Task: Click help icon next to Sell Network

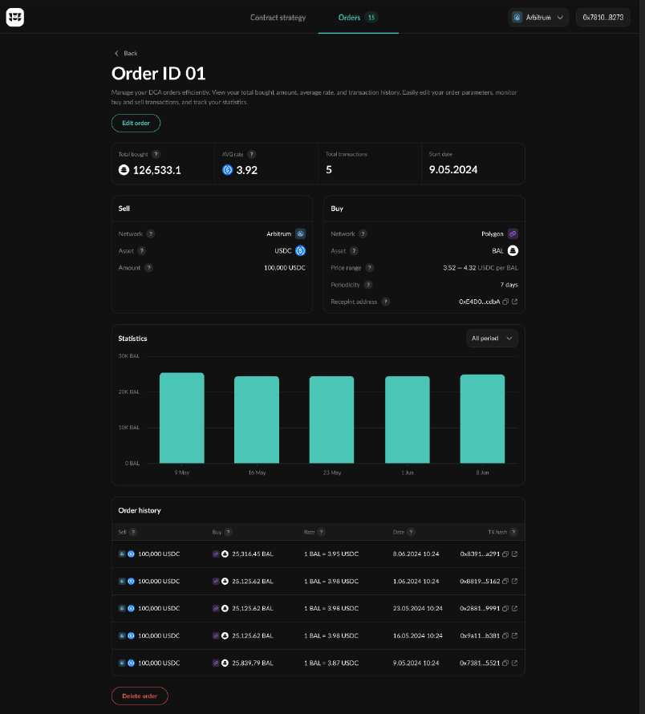Action: (x=151, y=233)
